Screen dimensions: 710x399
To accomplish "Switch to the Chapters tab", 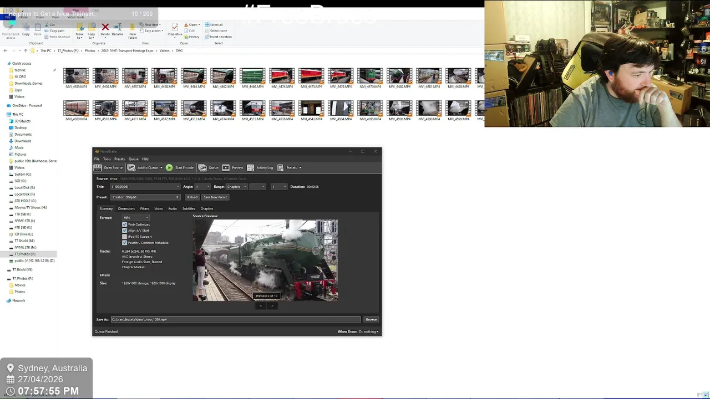I will [x=207, y=209].
